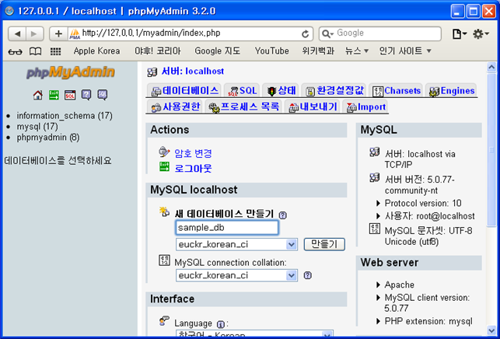Click help icon beside 새 데이터베이스 만들기
Screen dimensions: 500x339
pos(282,215)
